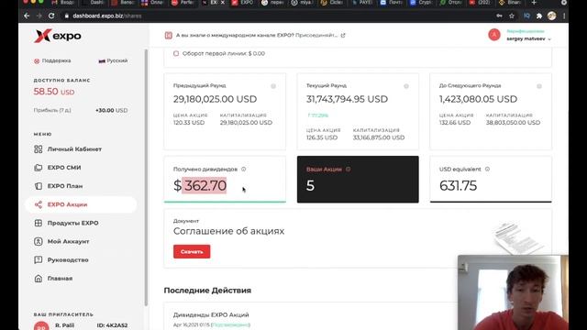The height and width of the screenshot is (330, 587).
Task: Go to Главная menu item
Action: [81, 279]
